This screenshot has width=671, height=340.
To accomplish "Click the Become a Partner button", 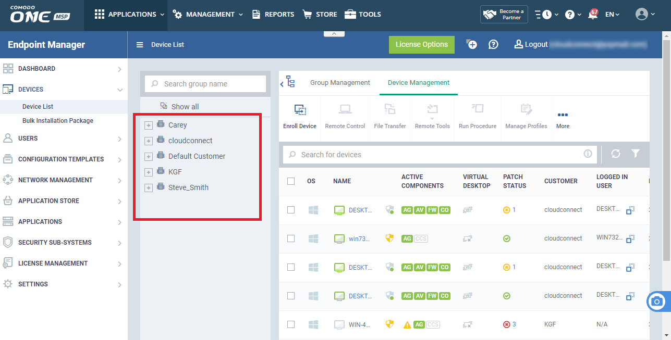I will click(x=504, y=15).
